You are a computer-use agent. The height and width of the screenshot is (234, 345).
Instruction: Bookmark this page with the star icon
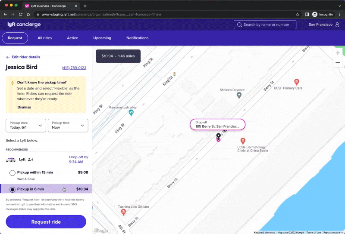point(298,14)
